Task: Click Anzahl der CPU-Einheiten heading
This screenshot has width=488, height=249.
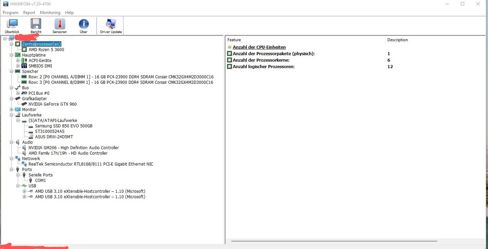Action: [x=259, y=47]
